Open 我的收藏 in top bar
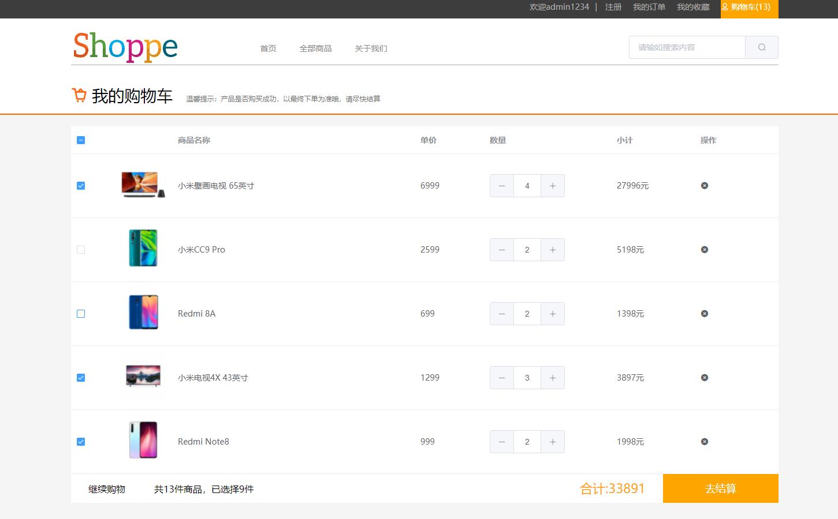The image size is (838, 519). click(x=693, y=7)
